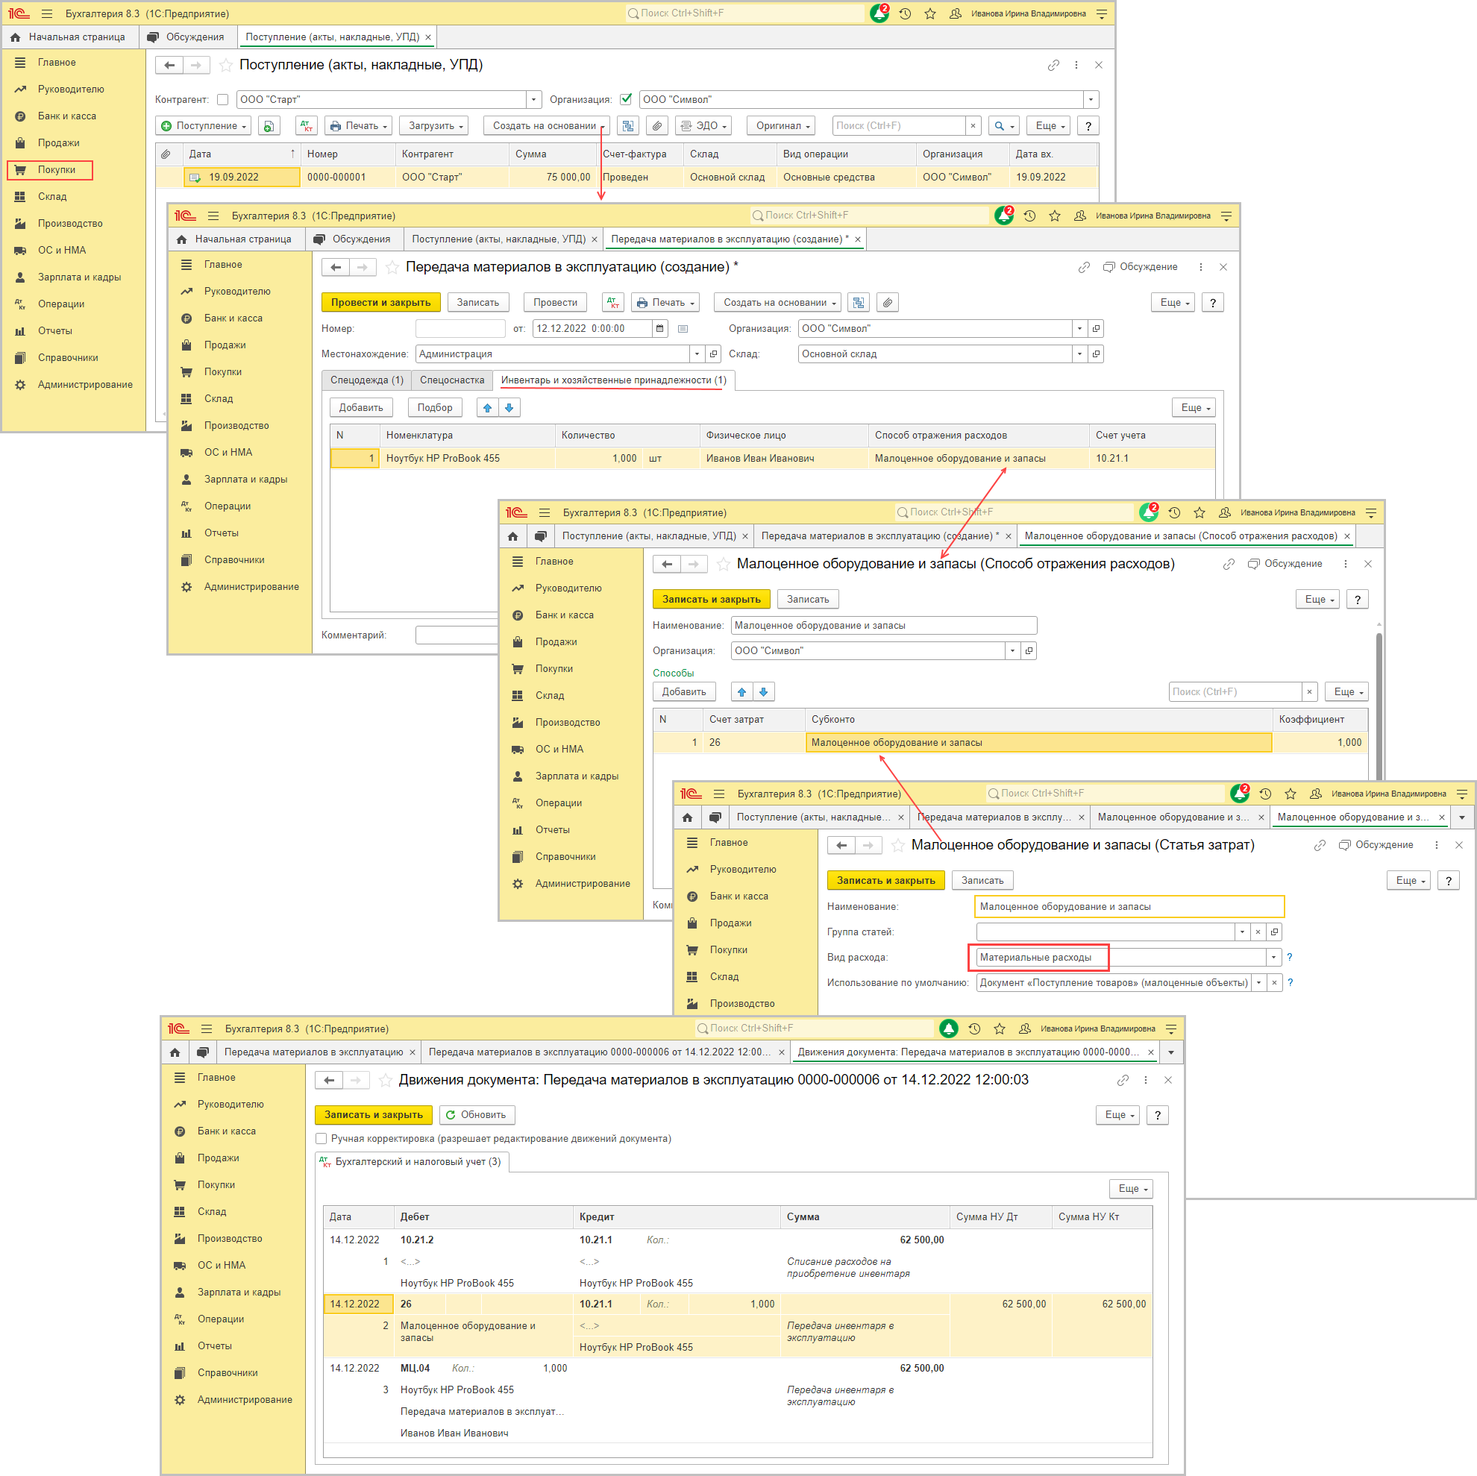Screen dimensions: 1477x1476
Task: Click search field Поиск (Ctrl+F) in Поступление list
Action: tap(898, 125)
